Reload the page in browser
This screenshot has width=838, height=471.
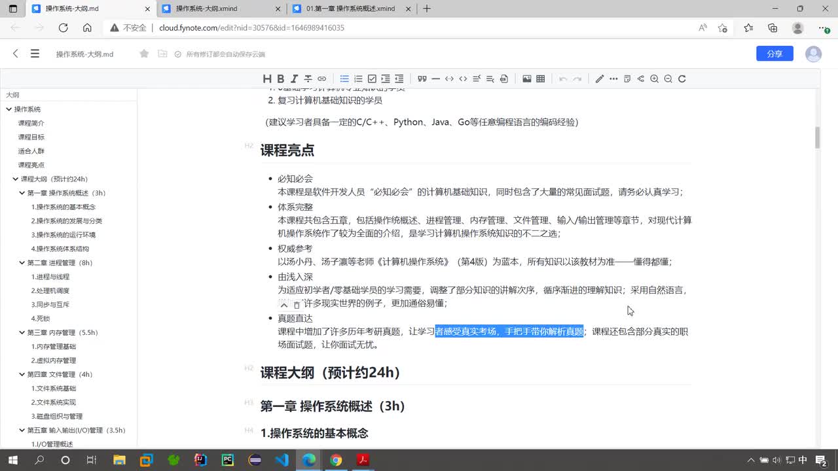[63, 27]
